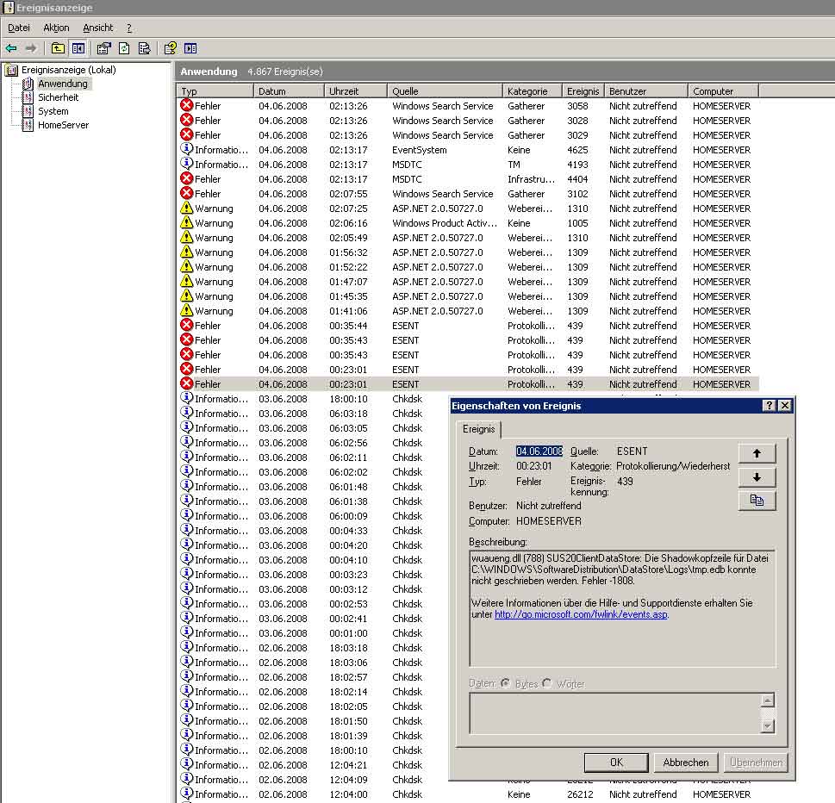Click the data box scrollbar down arrow
The width and height of the screenshot is (835, 803).
click(768, 725)
